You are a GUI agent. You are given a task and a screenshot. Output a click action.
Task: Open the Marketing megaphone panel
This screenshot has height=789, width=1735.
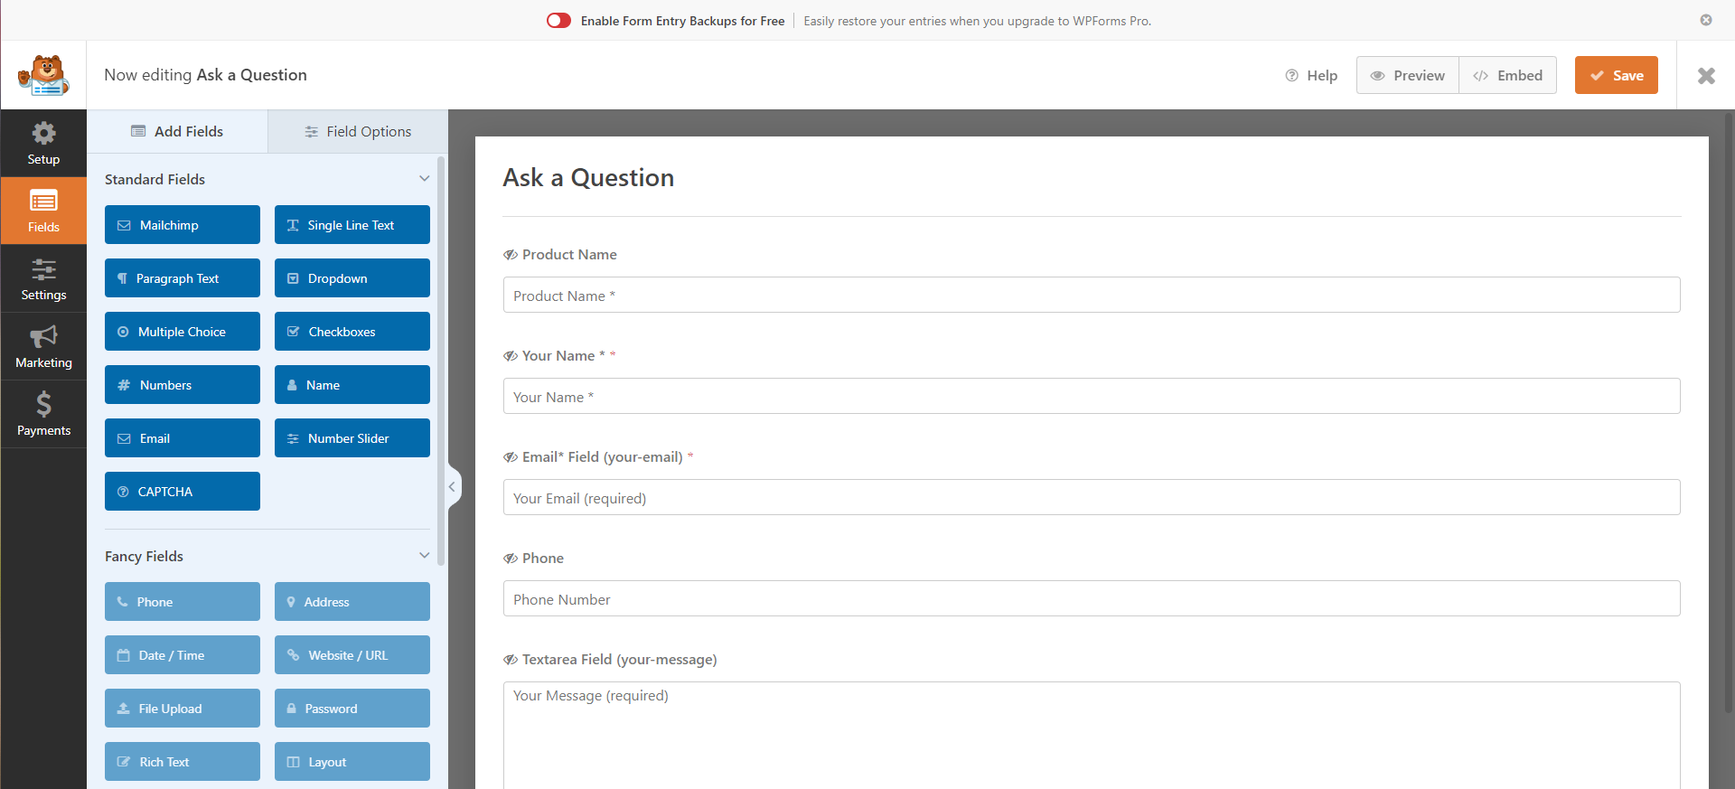click(43, 347)
